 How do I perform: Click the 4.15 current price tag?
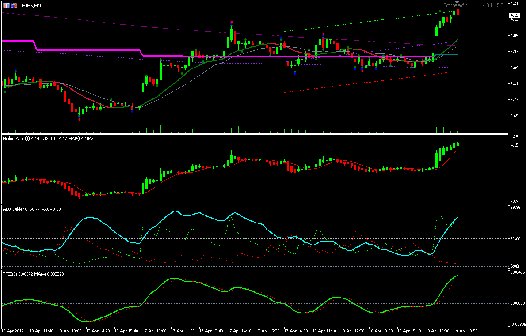[x=514, y=15]
